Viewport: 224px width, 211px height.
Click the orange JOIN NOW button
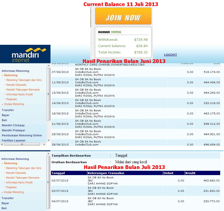pyautogui.click(x=123, y=16)
